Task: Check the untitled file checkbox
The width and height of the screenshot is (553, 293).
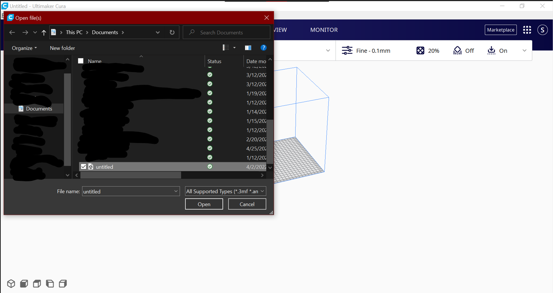Action: [x=84, y=166]
